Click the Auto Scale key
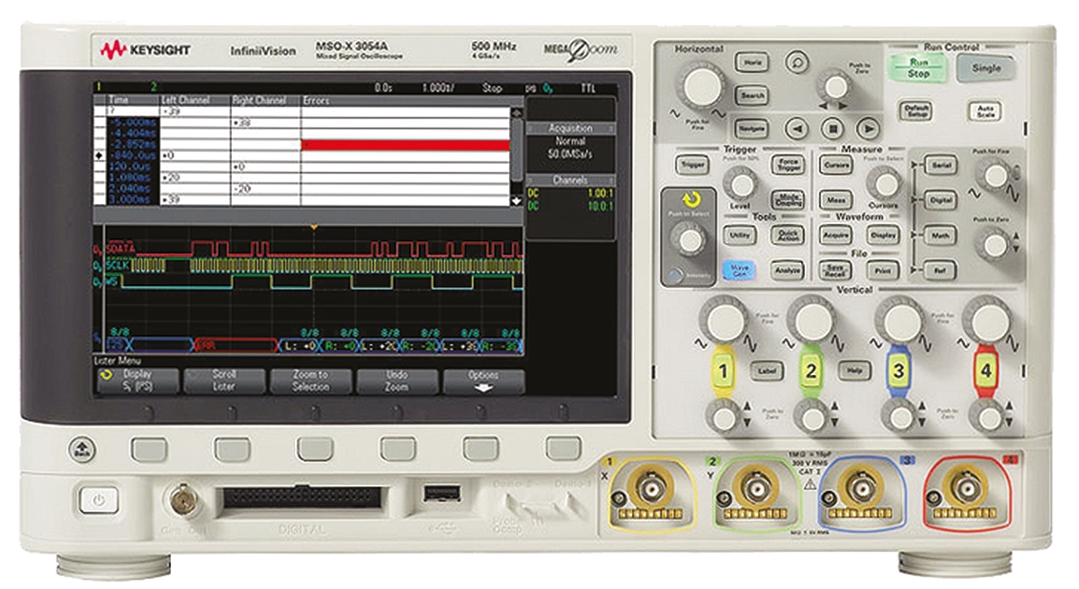 point(985,111)
